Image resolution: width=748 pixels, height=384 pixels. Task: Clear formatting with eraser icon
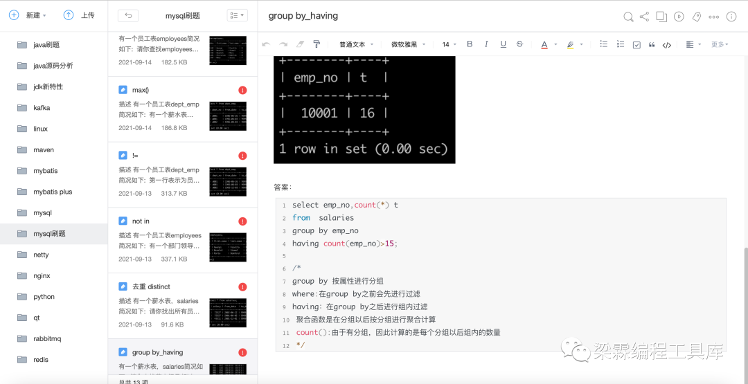point(300,44)
